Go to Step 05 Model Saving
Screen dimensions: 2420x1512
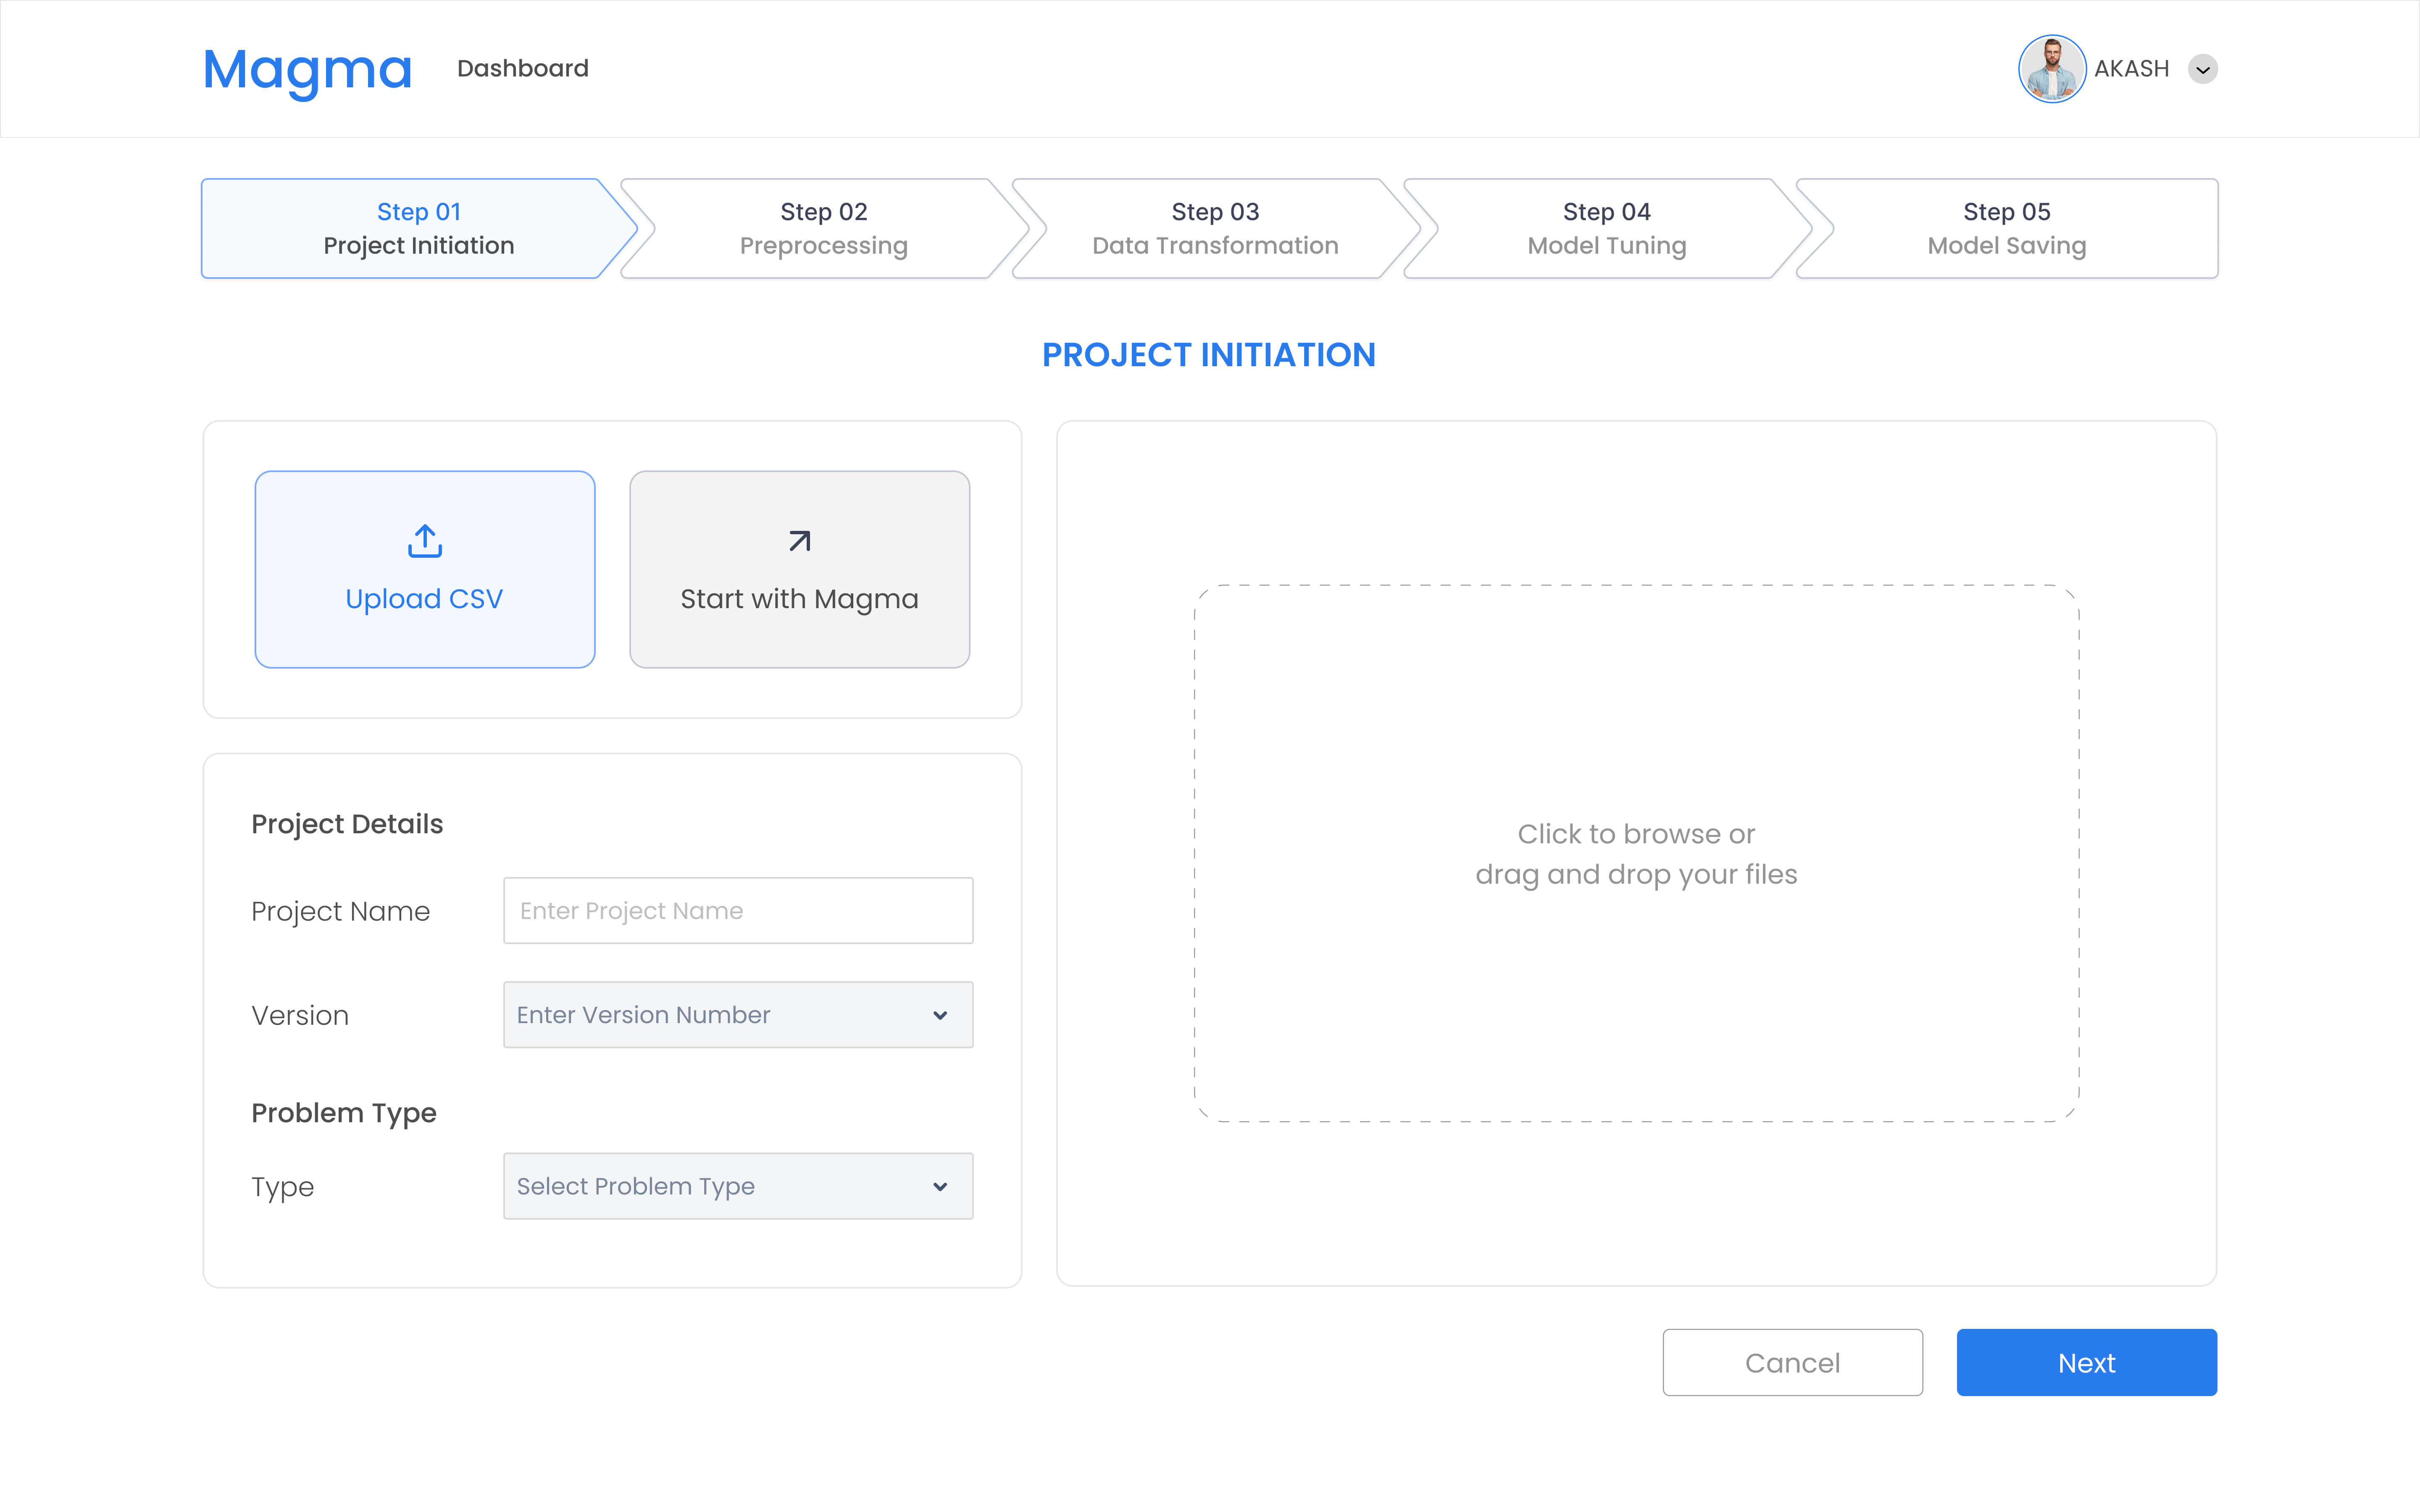(2007, 228)
